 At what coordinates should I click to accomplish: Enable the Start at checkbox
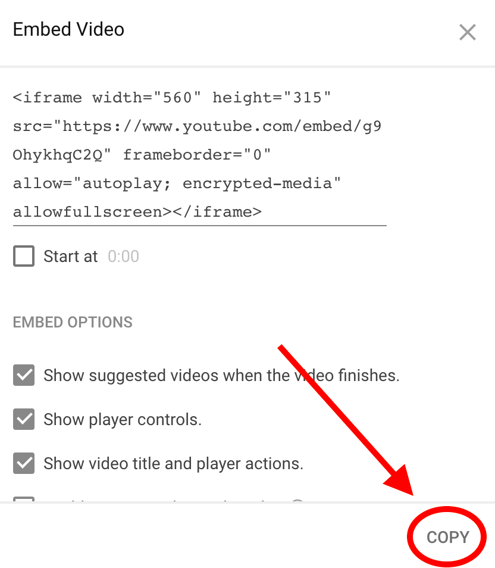click(24, 256)
